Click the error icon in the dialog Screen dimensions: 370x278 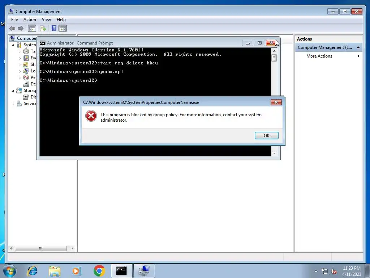91,116
